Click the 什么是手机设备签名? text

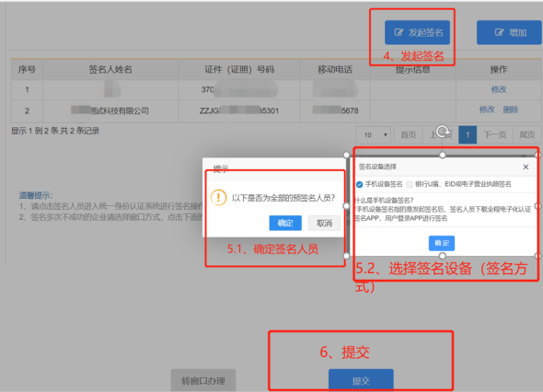click(384, 201)
